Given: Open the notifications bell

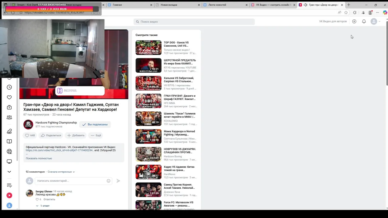Looking at the screenshot, I should pos(364,21).
